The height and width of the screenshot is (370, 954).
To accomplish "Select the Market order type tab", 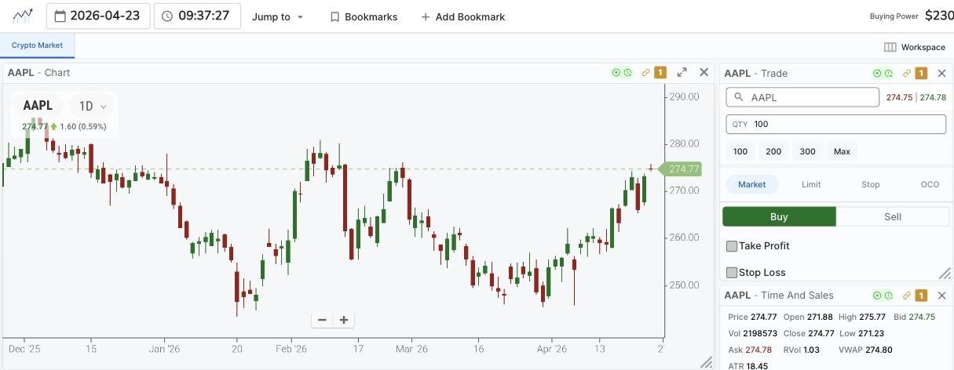I will coord(751,184).
